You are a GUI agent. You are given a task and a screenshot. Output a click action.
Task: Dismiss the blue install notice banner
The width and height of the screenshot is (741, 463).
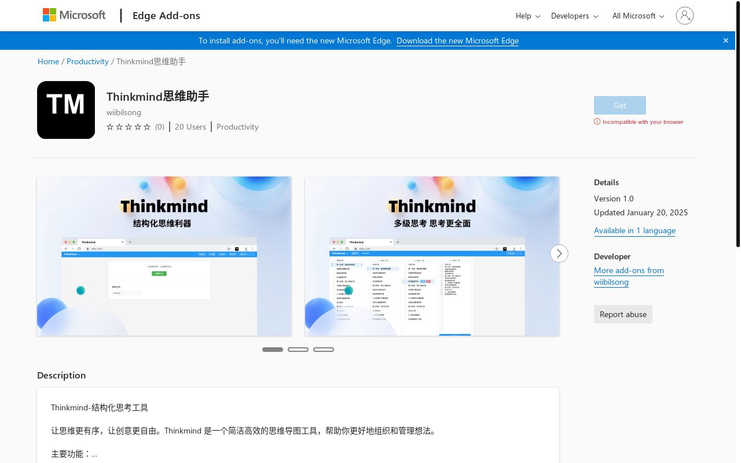click(725, 41)
